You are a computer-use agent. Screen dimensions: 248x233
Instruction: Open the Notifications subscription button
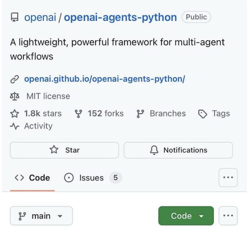178,150
